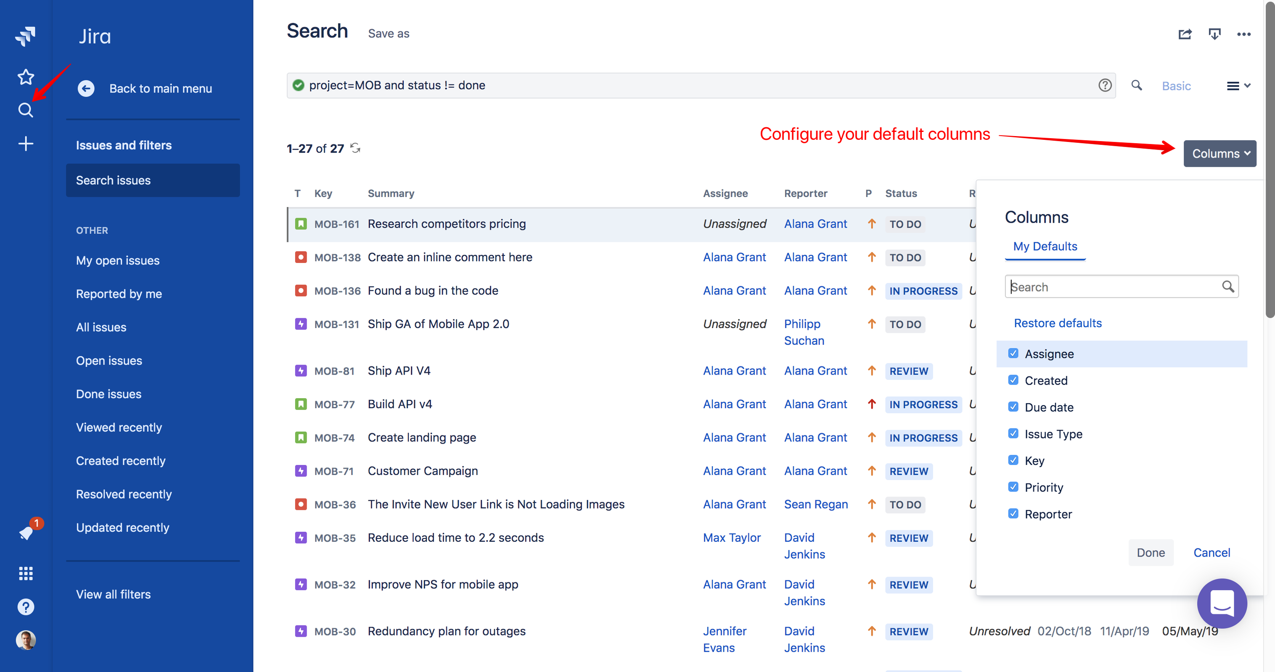Open the view layout dropdown at top right
This screenshot has height=672, width=1275.
click(1238, 86)
